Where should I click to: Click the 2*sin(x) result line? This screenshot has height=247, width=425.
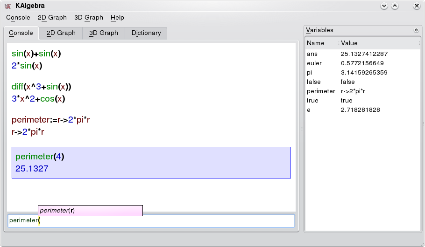tap(27, 66)
